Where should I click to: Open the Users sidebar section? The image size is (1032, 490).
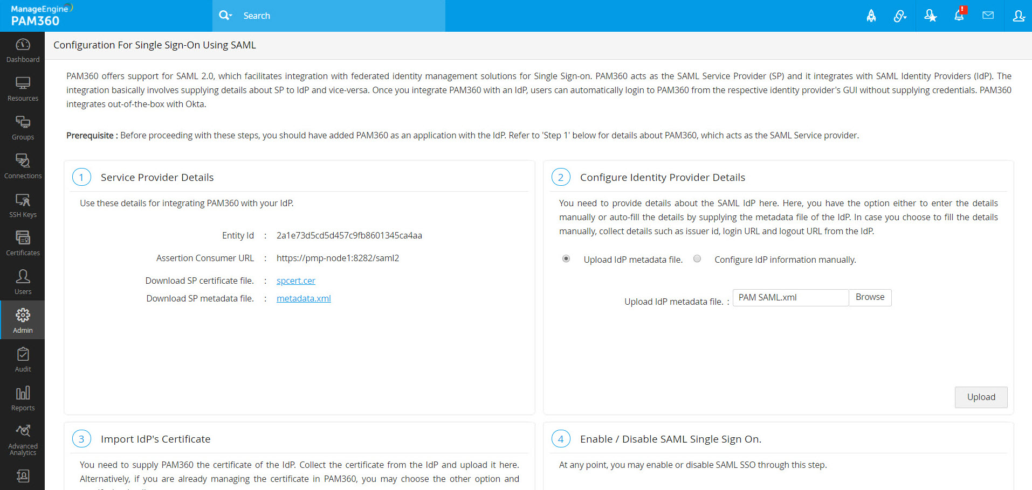point(23,283)
